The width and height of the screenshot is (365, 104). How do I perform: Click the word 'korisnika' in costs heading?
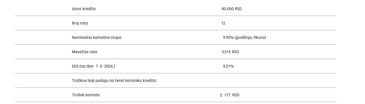[x=133, y=81]
